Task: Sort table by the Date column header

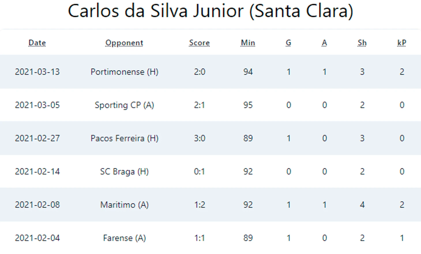Action: coord(37,43)
